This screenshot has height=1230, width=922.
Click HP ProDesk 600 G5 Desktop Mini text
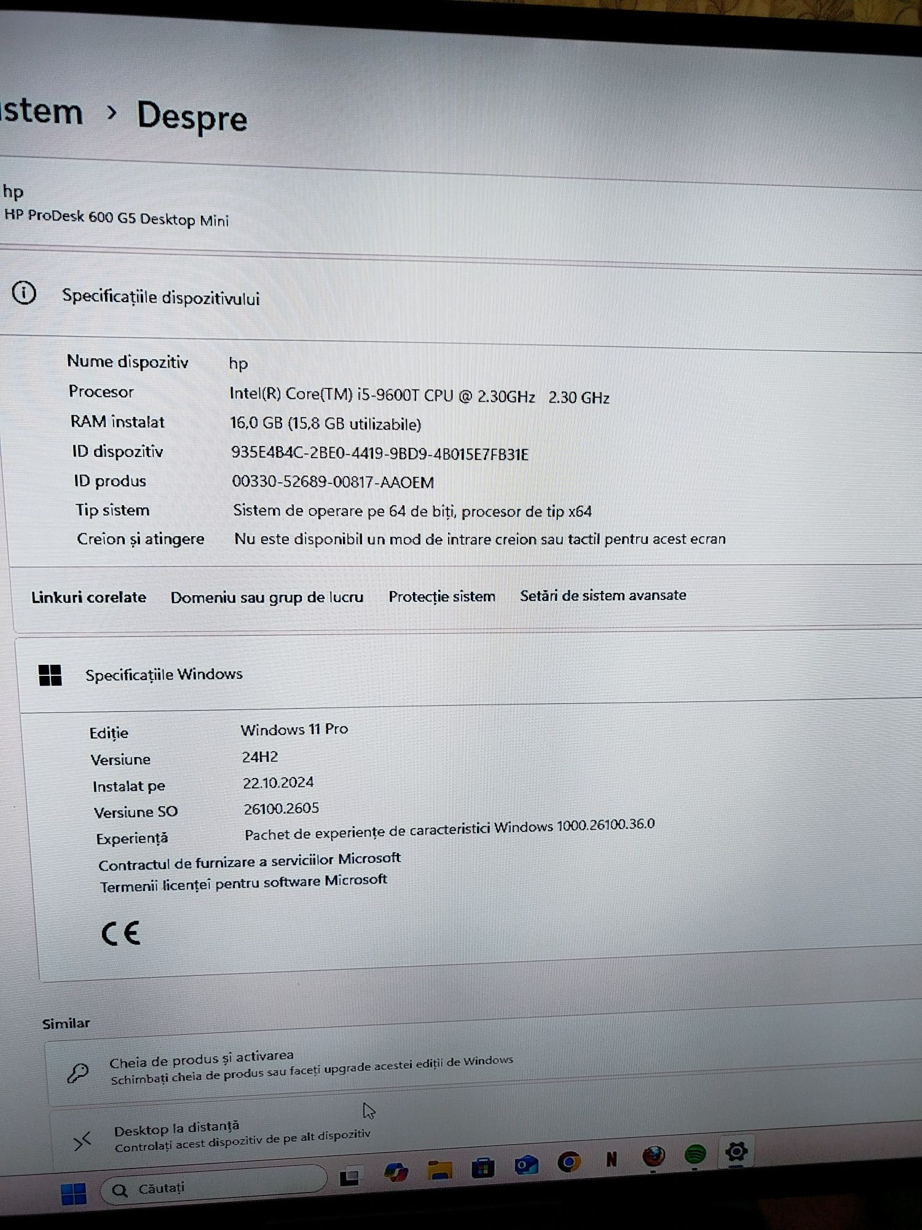tap(117, 217)
